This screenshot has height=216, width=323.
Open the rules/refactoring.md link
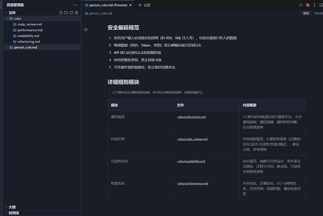tap(191, 117)
